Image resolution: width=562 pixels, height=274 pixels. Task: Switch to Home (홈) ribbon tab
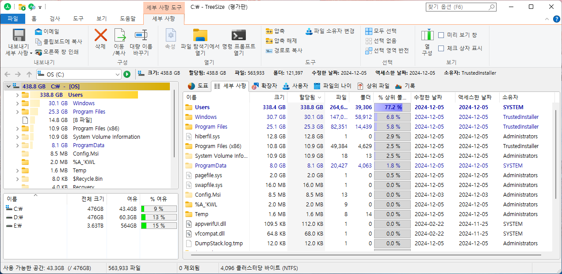coord(34,19)
